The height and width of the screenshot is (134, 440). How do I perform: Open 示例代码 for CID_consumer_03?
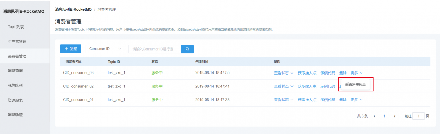point(328,73)
